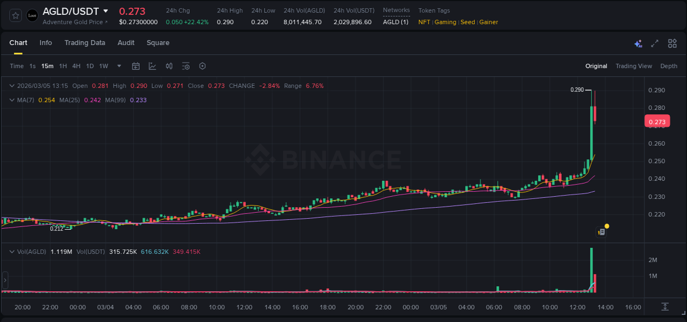Collapse the OHLC info row chevron
Screen dimensions: 687x322
[12, 86]
